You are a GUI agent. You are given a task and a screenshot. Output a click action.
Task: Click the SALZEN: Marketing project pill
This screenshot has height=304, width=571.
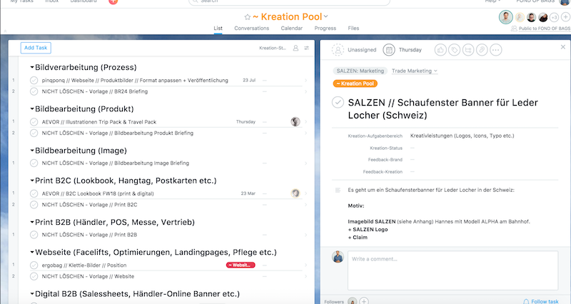point(360,71)
